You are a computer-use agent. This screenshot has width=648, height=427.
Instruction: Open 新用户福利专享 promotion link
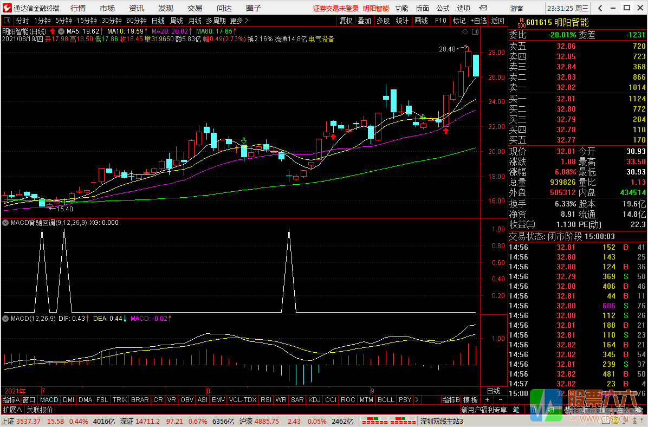coord(484,410)
